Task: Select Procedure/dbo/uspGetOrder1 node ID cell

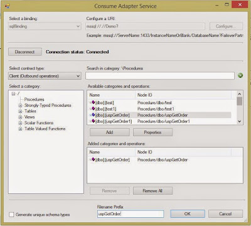Action: click(164, 121)
